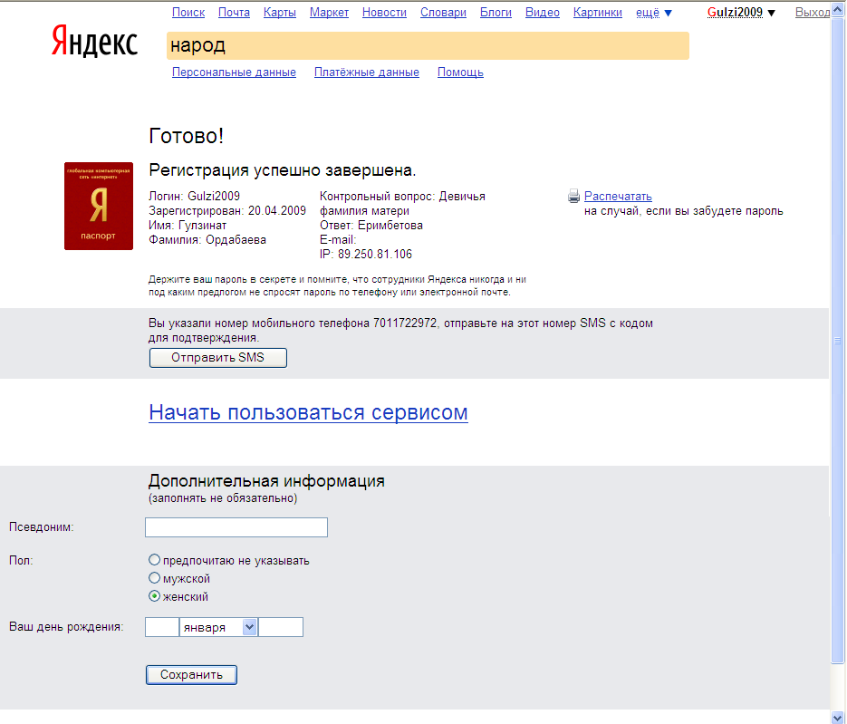Open Блоги in the top navigation

496,13
